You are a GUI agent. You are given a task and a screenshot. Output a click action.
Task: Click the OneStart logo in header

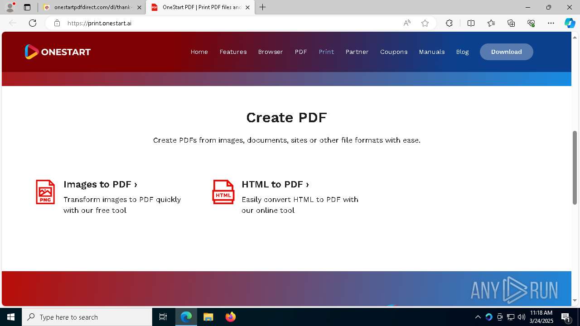58,52
